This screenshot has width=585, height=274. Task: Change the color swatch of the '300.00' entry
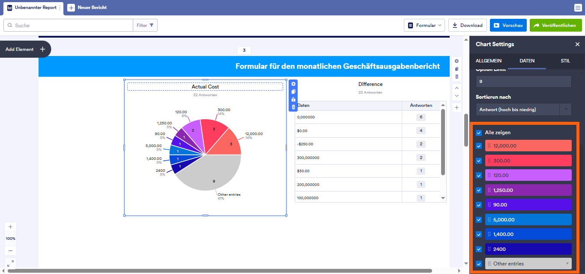[528, 160]
